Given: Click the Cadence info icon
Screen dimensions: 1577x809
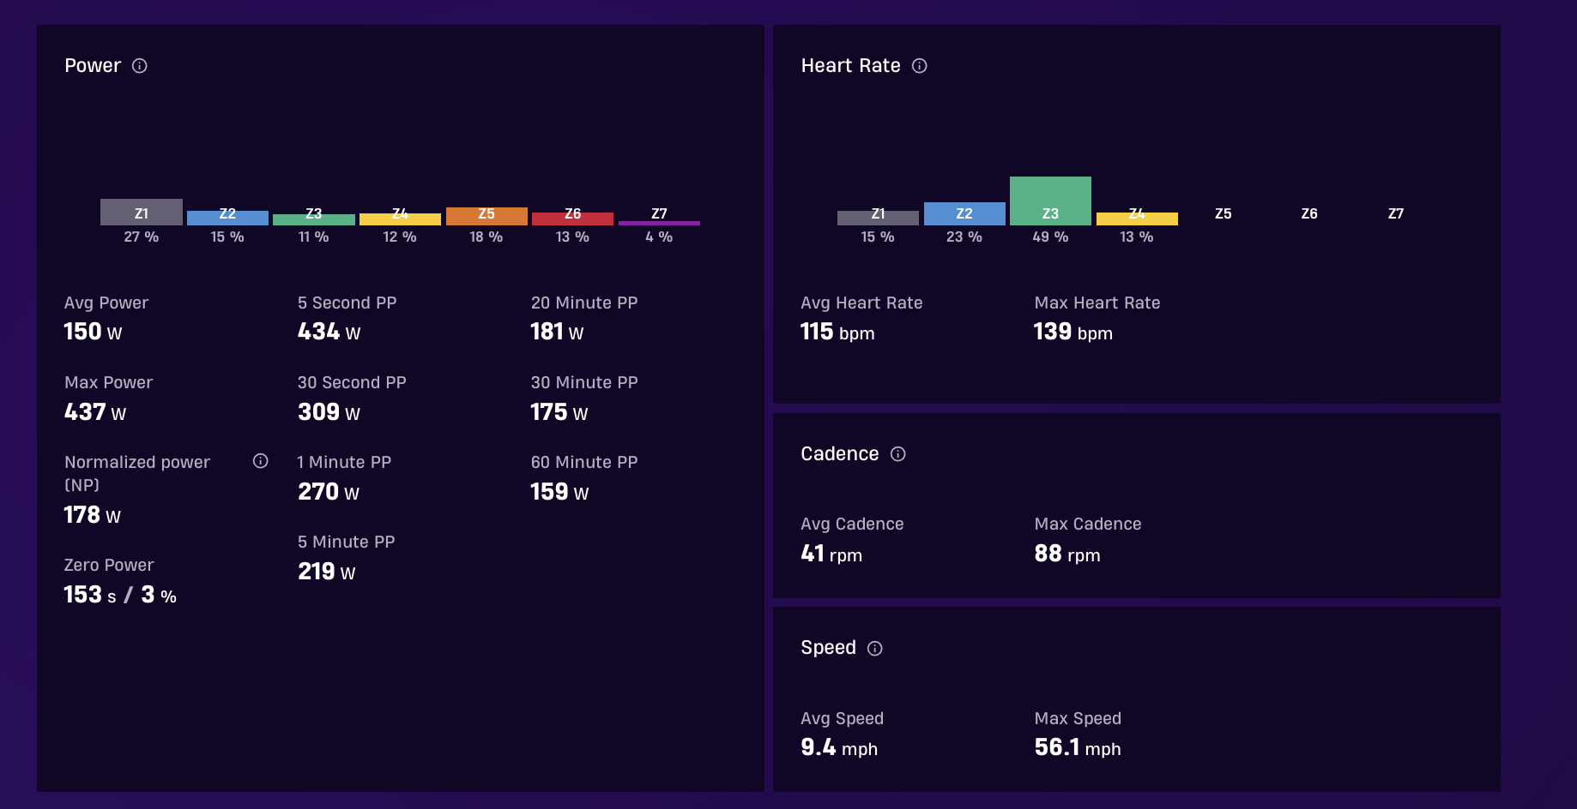Looking at the screenshot, I should 897,454.
